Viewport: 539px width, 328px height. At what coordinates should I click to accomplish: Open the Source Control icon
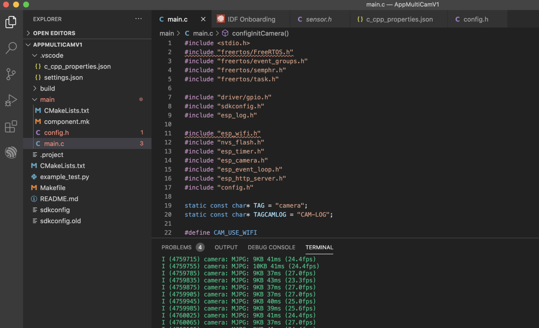(11, 74)
